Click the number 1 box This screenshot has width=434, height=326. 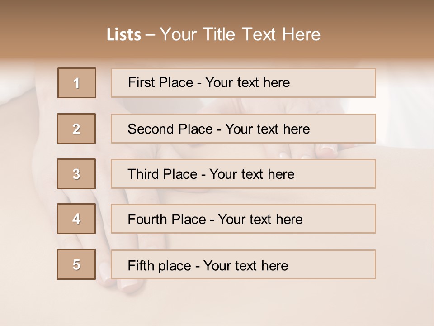[77, 83]
